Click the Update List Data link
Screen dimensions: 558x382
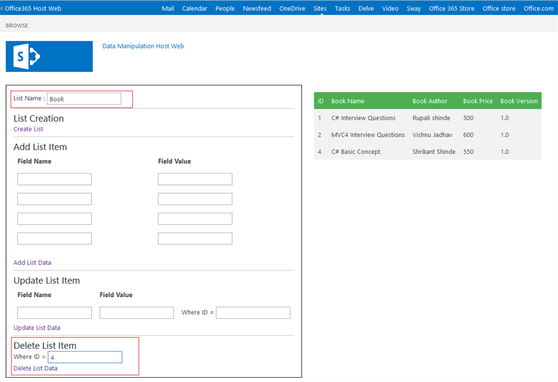37,328
